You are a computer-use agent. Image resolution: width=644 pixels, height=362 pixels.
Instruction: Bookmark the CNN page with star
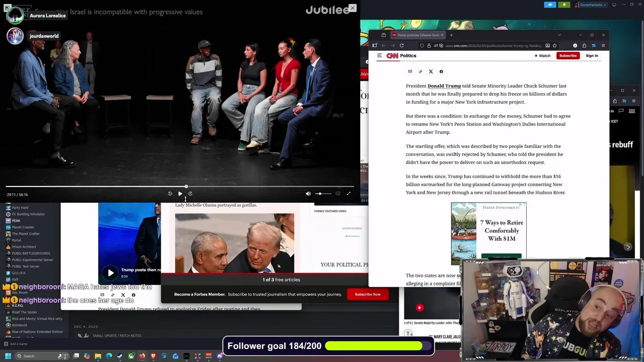tap(554, 46)
